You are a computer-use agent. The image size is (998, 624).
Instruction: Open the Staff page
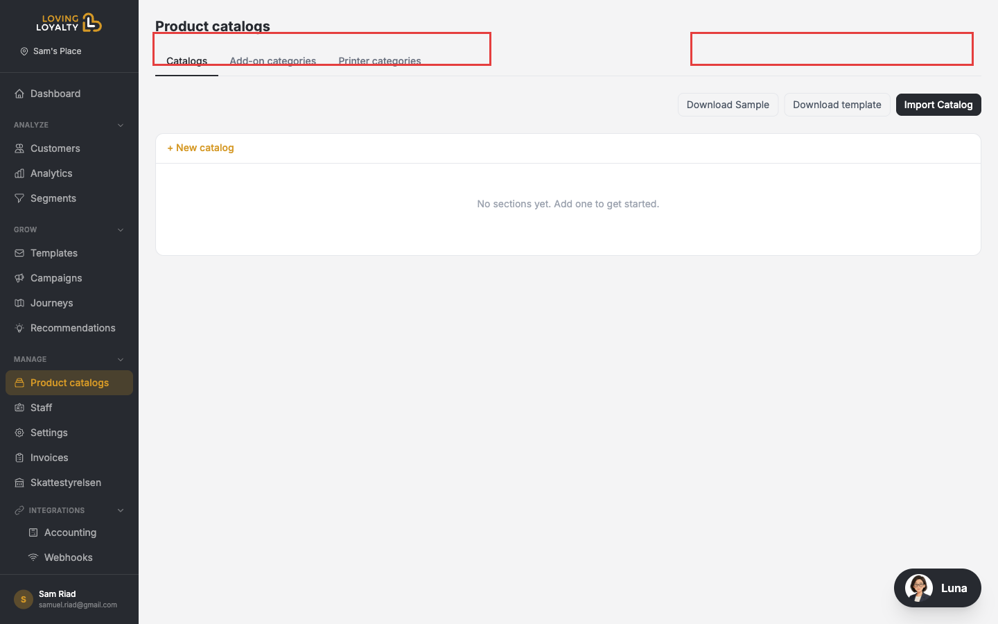point(69,408)
